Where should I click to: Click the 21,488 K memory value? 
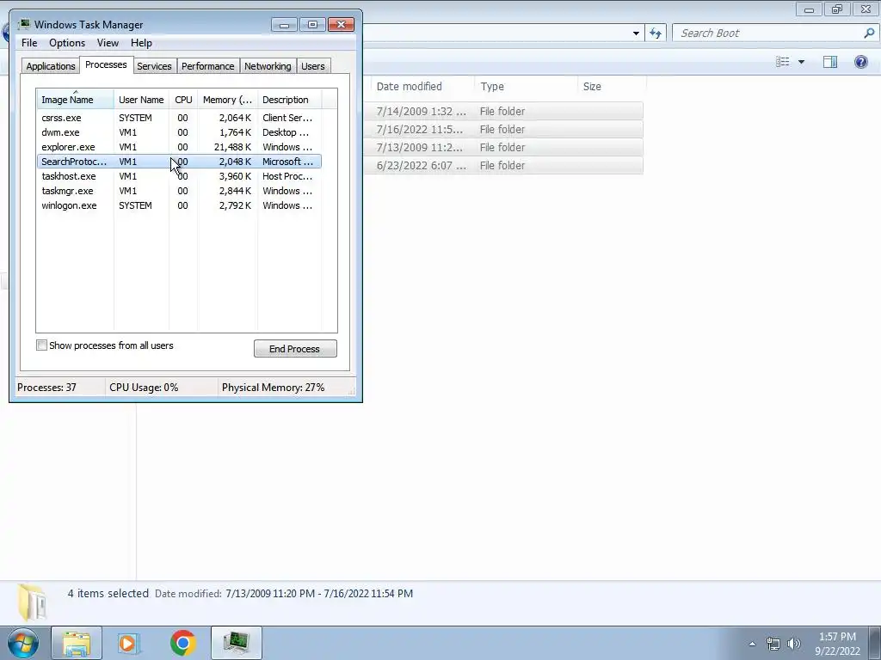pos(232,147)
